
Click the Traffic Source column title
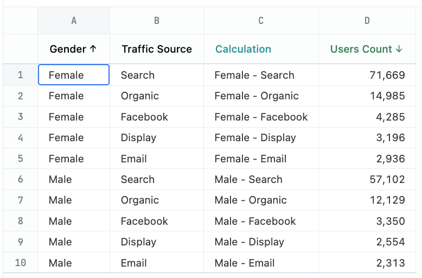coord(157,49)
